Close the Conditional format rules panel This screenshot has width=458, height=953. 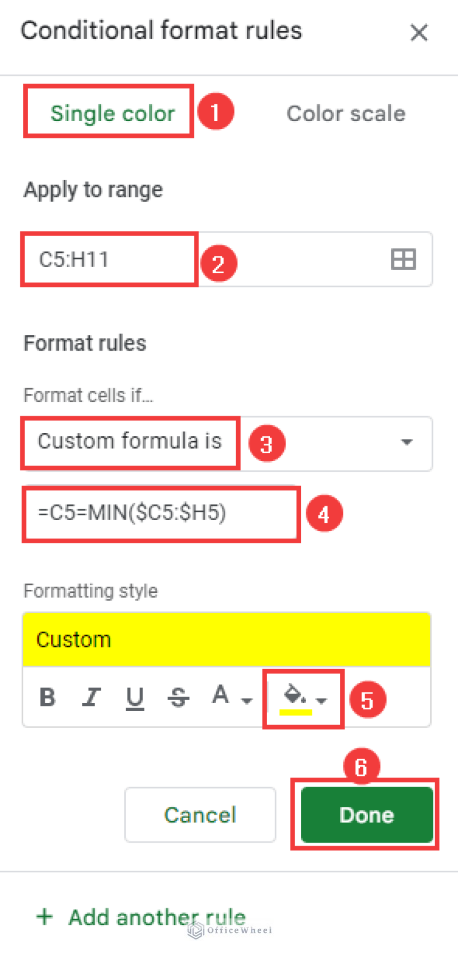coord(419,32)
